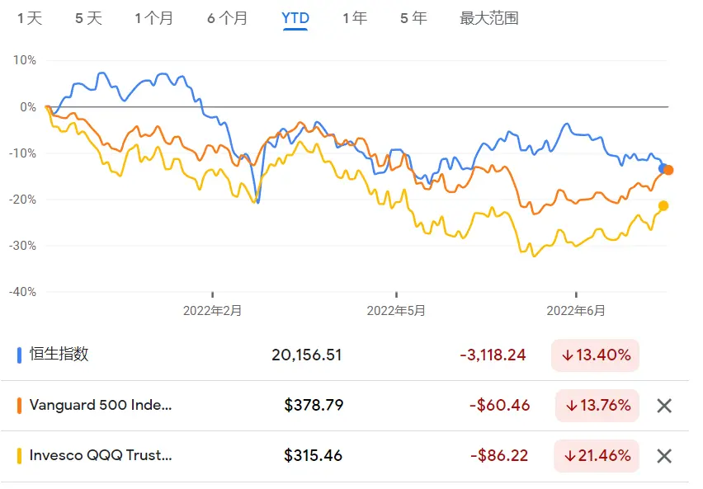The width and height of the screenshot is (703, 489).
Task: Open the Invesco QQQ Trust... row
Action: 345,456
